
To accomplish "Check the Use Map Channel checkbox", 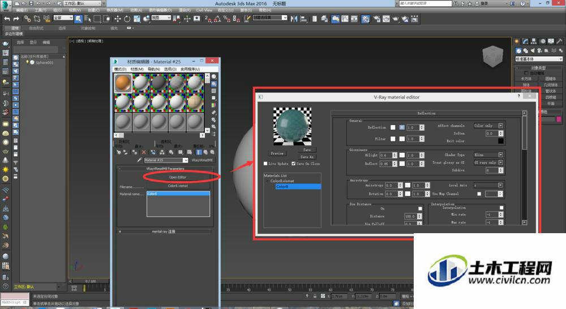I will tap(479, 194).
